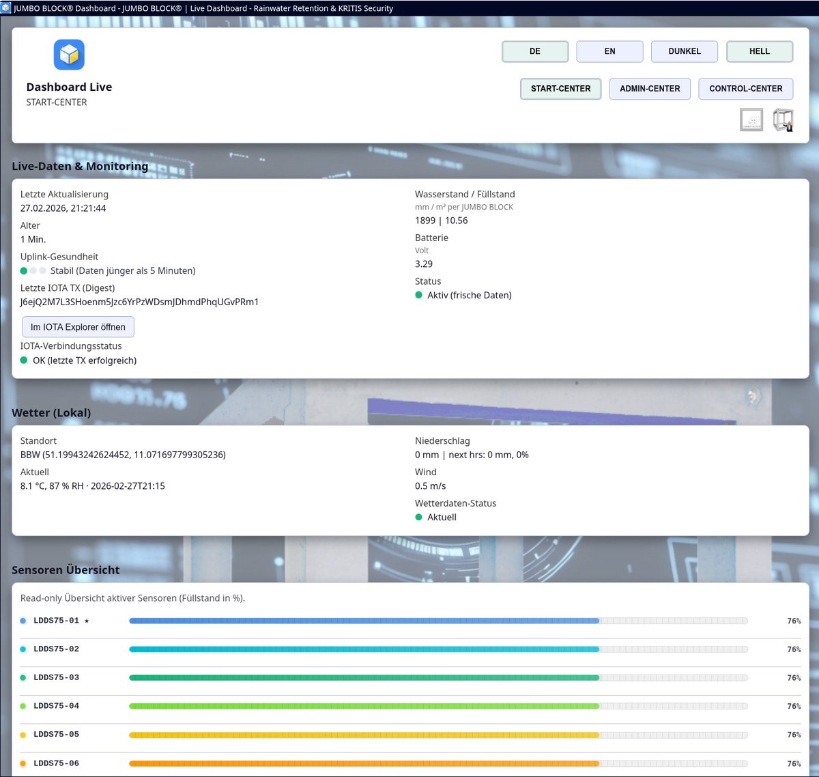Click the IOTA-Verbindungsstatus green indicator

click(x=24, y=361)
